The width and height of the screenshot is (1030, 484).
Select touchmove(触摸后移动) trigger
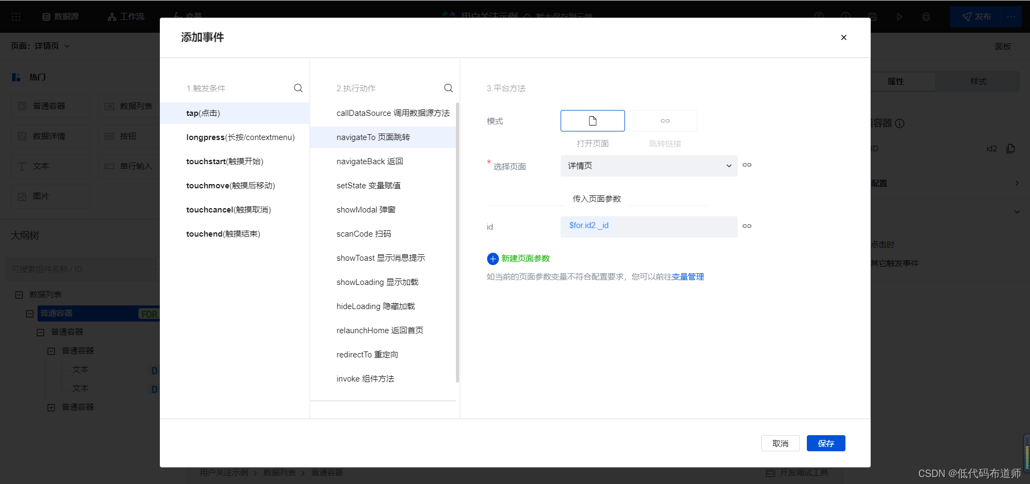[x=234, y=186]
